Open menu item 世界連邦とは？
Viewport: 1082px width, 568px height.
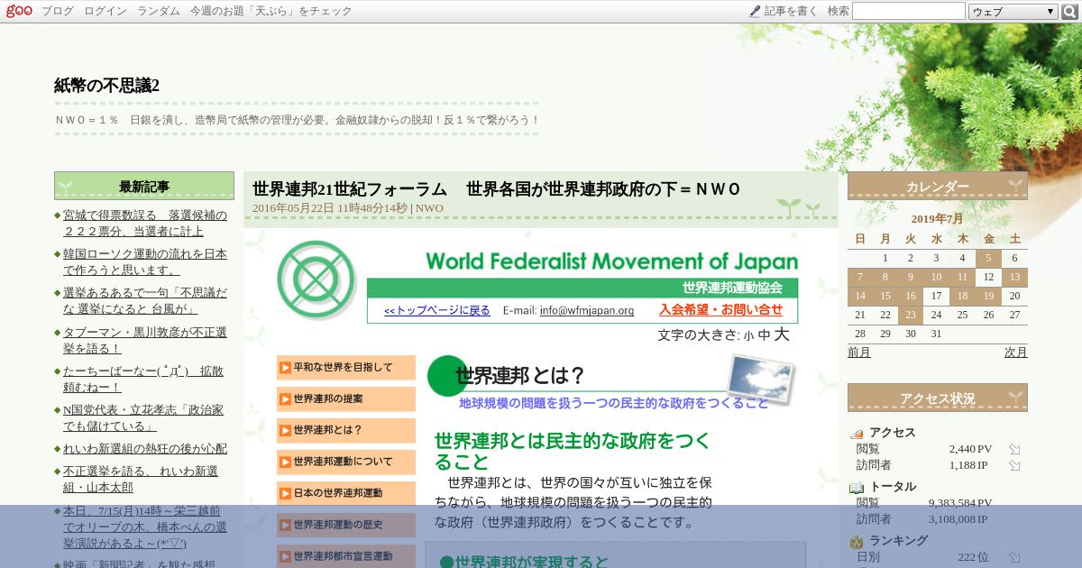346,430
